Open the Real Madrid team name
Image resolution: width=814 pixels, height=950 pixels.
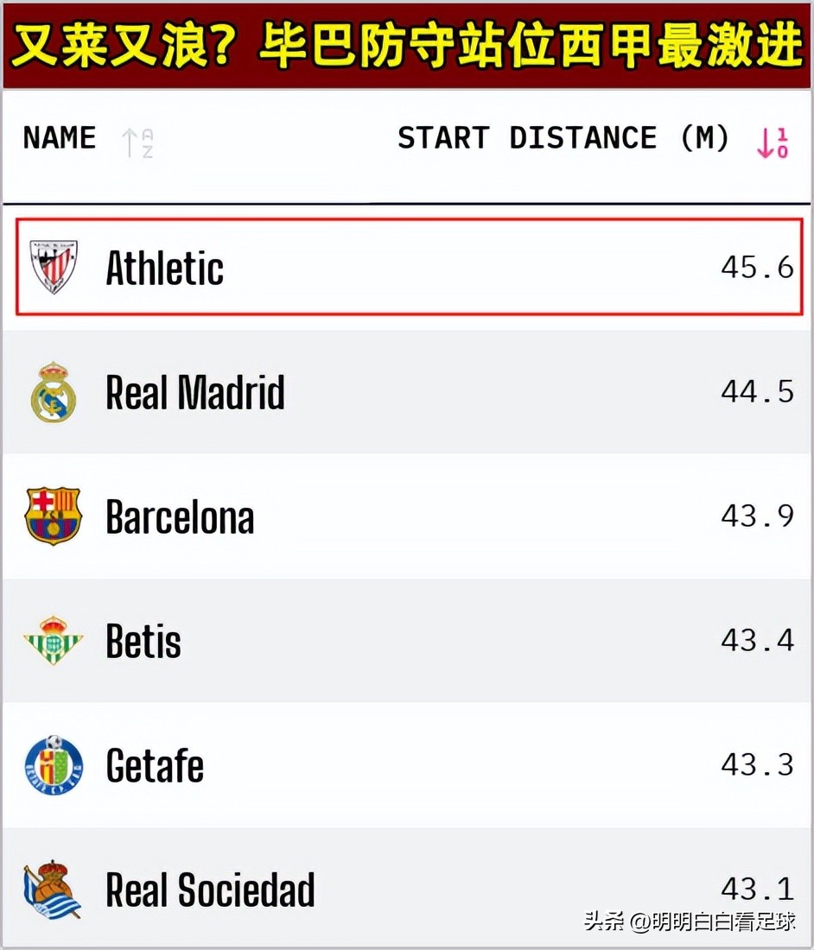(195, 393)
